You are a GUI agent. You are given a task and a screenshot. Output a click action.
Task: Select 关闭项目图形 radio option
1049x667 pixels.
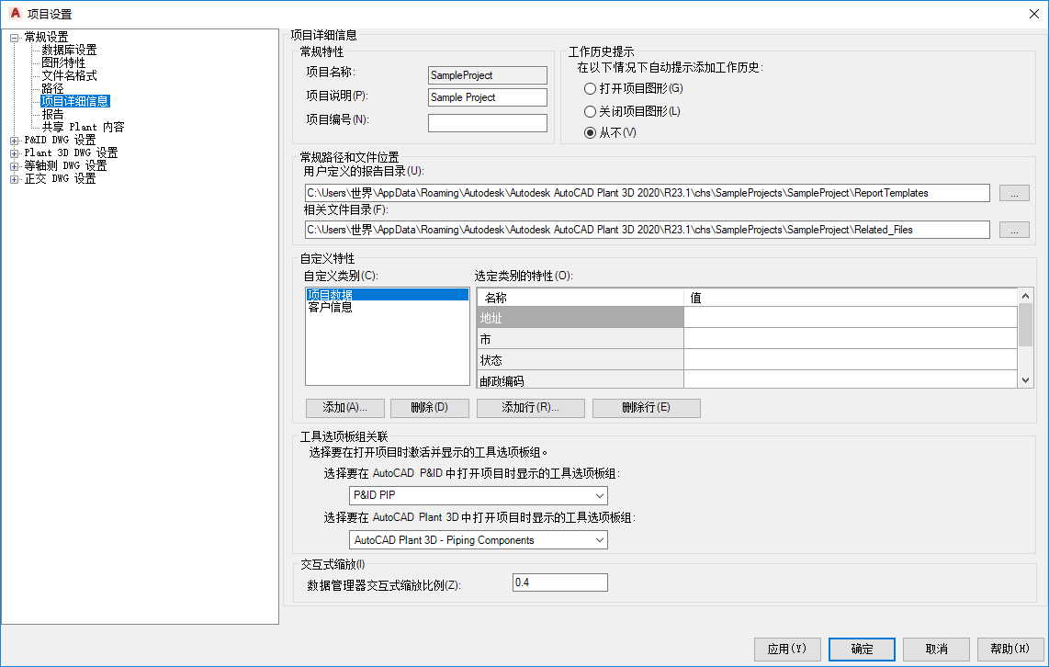pyautogui.click(x=632, y=111)
